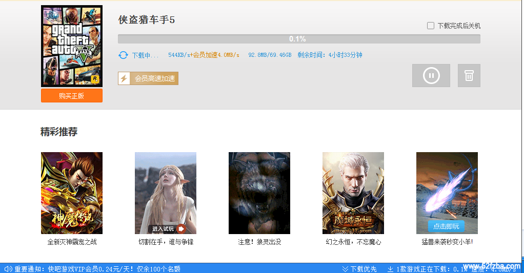The height and width of the screenshot is (273, 524).
Task: Open the link 猛兽来袭秒变小羊!
Action: pos(447,242)
